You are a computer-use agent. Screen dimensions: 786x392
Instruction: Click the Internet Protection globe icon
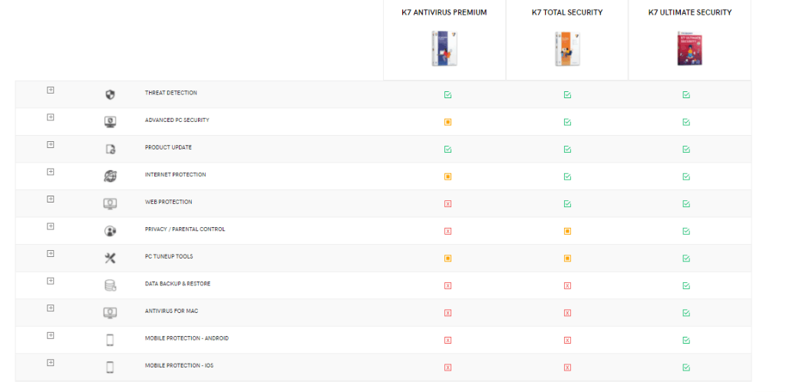110,176
